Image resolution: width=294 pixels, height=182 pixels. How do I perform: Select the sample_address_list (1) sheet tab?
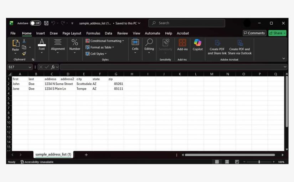(53, 155)
